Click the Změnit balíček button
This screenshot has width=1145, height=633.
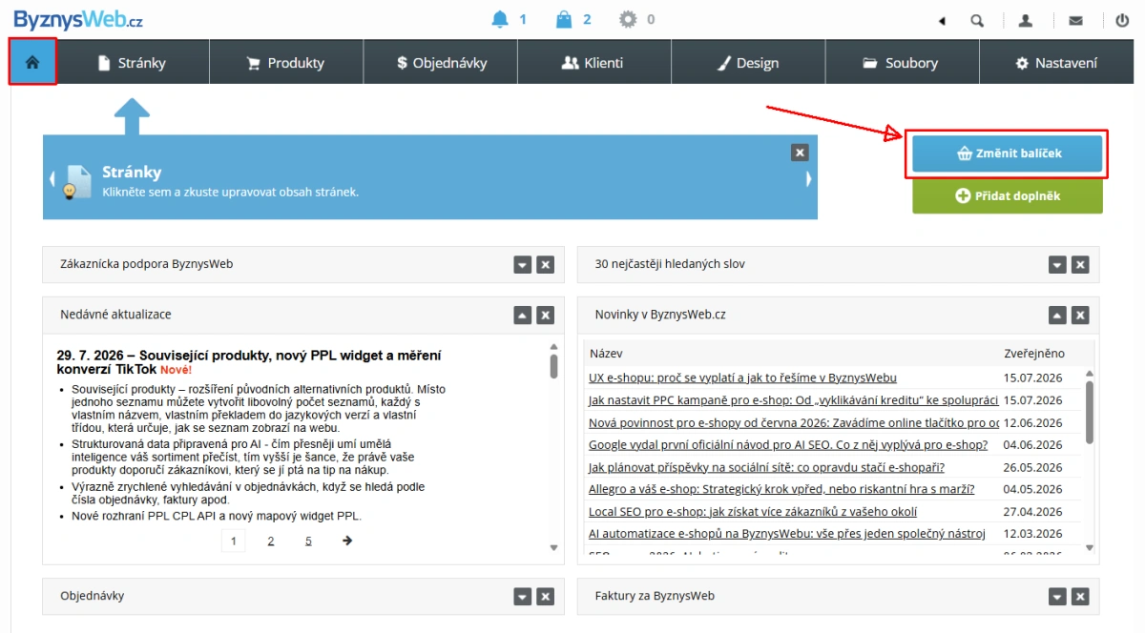pos(1008,153)
